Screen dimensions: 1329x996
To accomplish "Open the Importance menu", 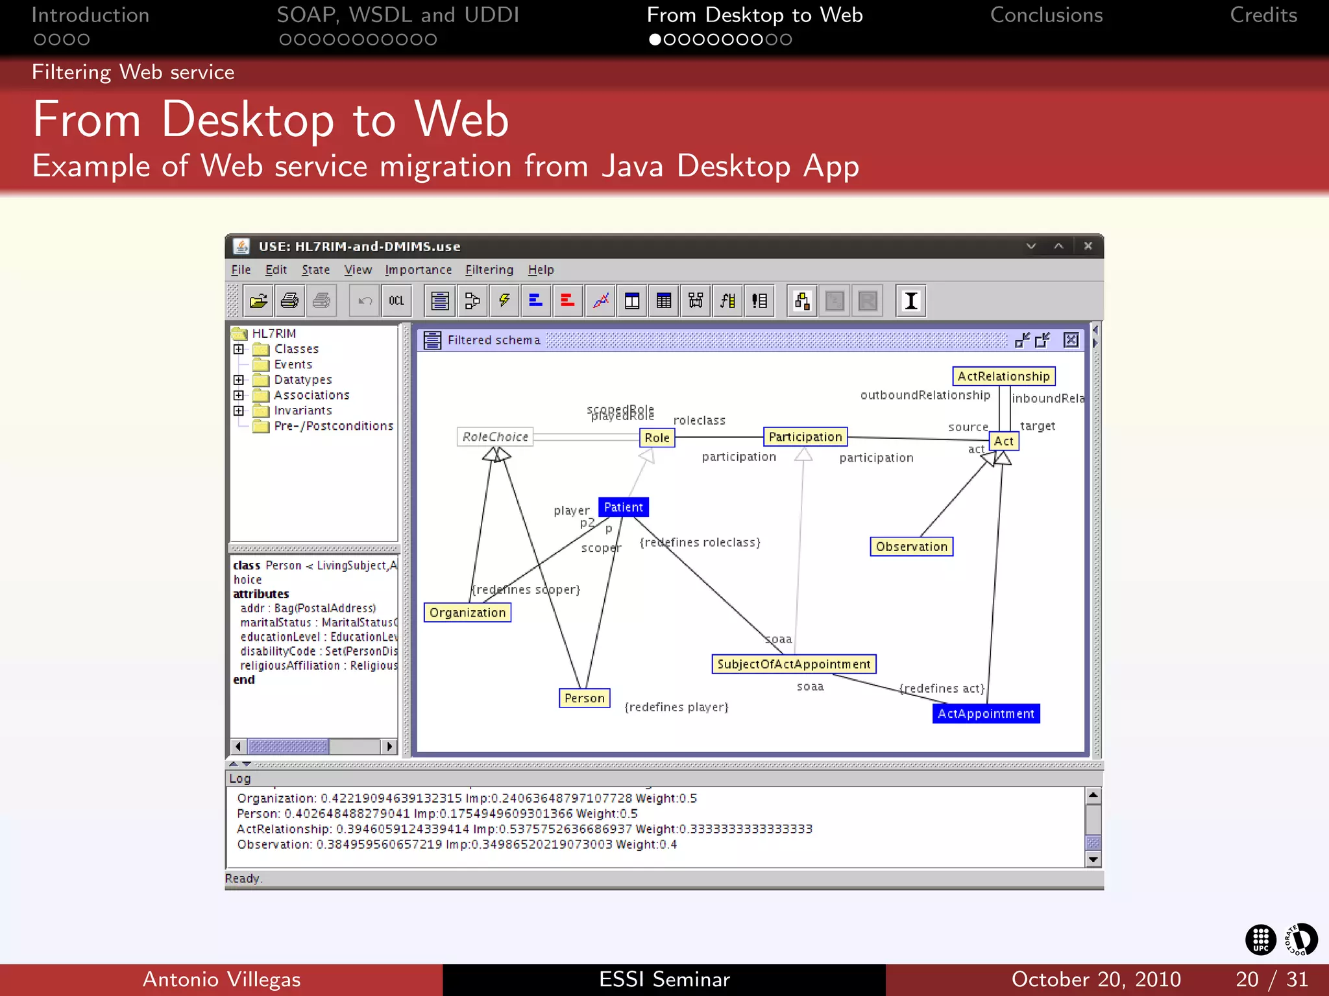I will 418,270.
